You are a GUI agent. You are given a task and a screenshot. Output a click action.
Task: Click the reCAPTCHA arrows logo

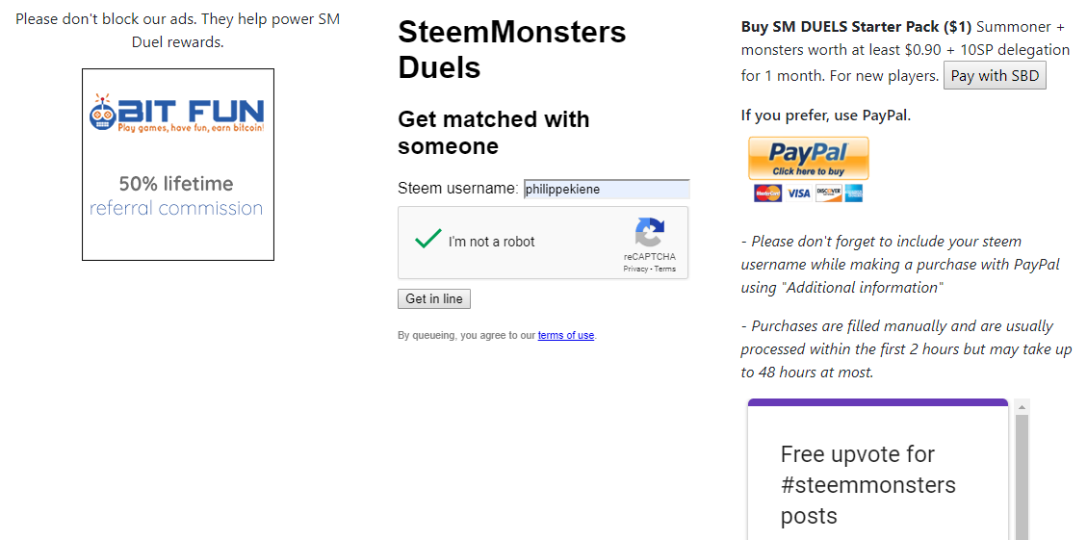649,233
